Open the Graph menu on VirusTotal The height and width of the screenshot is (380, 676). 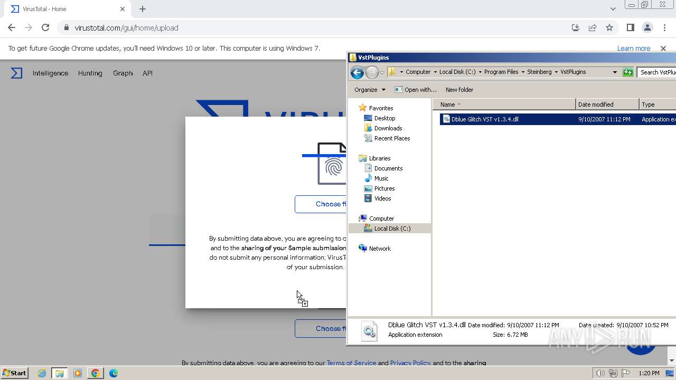tap(123, 73)
